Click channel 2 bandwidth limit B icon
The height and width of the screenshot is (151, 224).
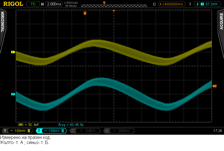pyautogui.click(x=63, y=131)
